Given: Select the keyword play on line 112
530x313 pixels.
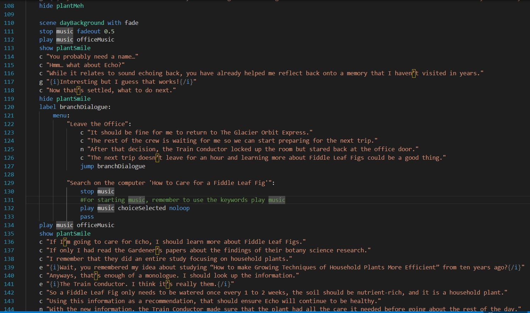Looking at the screenshot, I should coord(46,39).
